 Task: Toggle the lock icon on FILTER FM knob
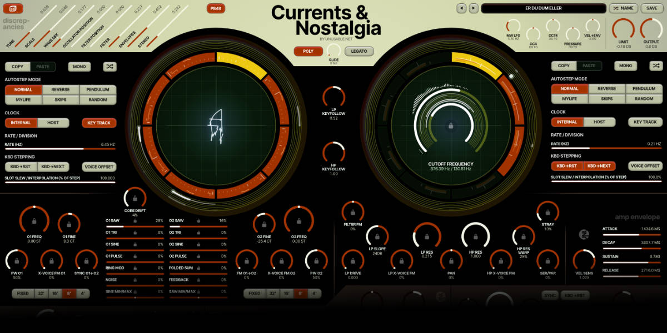352,213
